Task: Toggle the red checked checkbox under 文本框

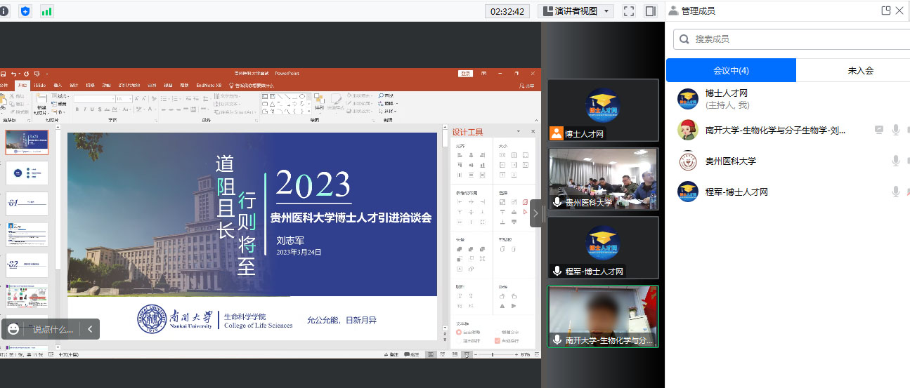Action: 498,340
